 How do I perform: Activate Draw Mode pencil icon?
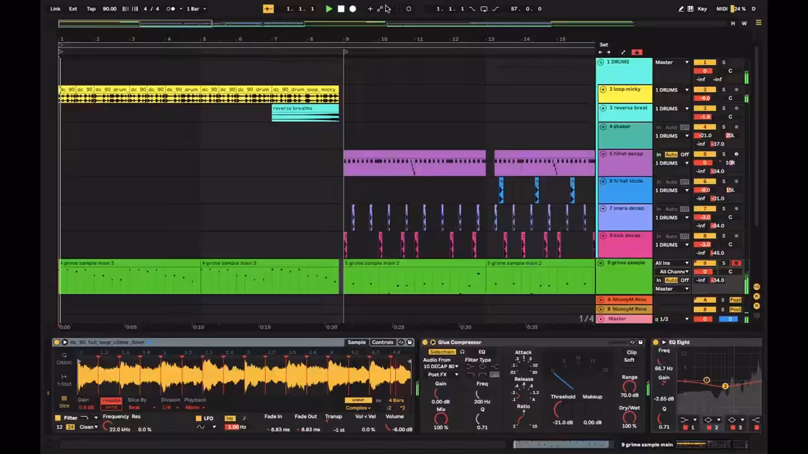pyautogui.click(x=680, y=9)
